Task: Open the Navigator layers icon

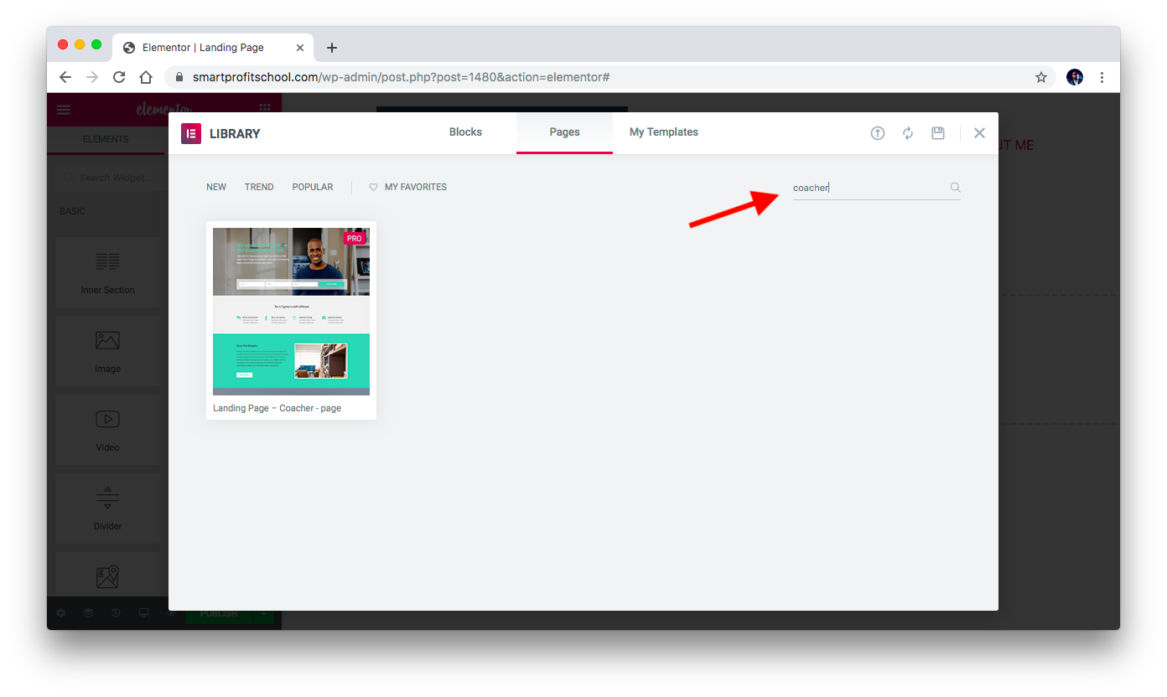Action: coord(88,613)
